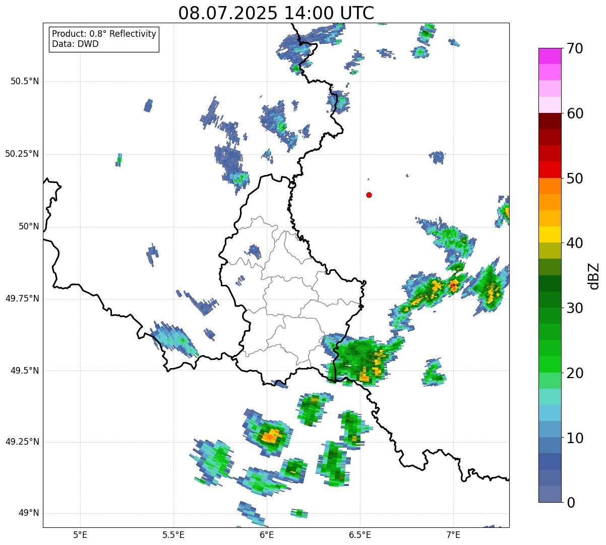The image size is (606, 545).
Task: Click the 5°E longitude label
Action: pyautogui.click(x=80, y=534)
